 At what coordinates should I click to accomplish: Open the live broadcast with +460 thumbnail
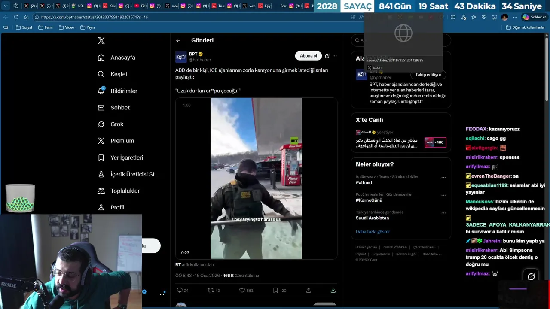click(x=435, y=142)
